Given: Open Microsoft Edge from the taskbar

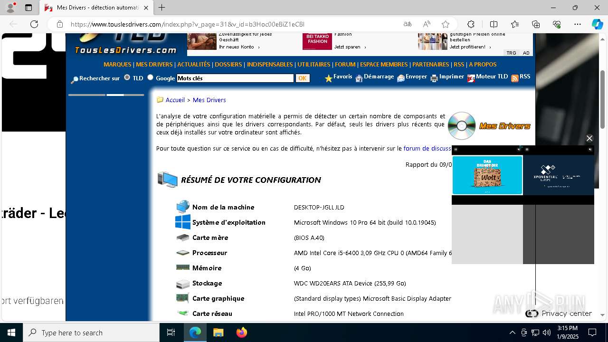Looking at the screenshot, I should [x=195, y=332].
